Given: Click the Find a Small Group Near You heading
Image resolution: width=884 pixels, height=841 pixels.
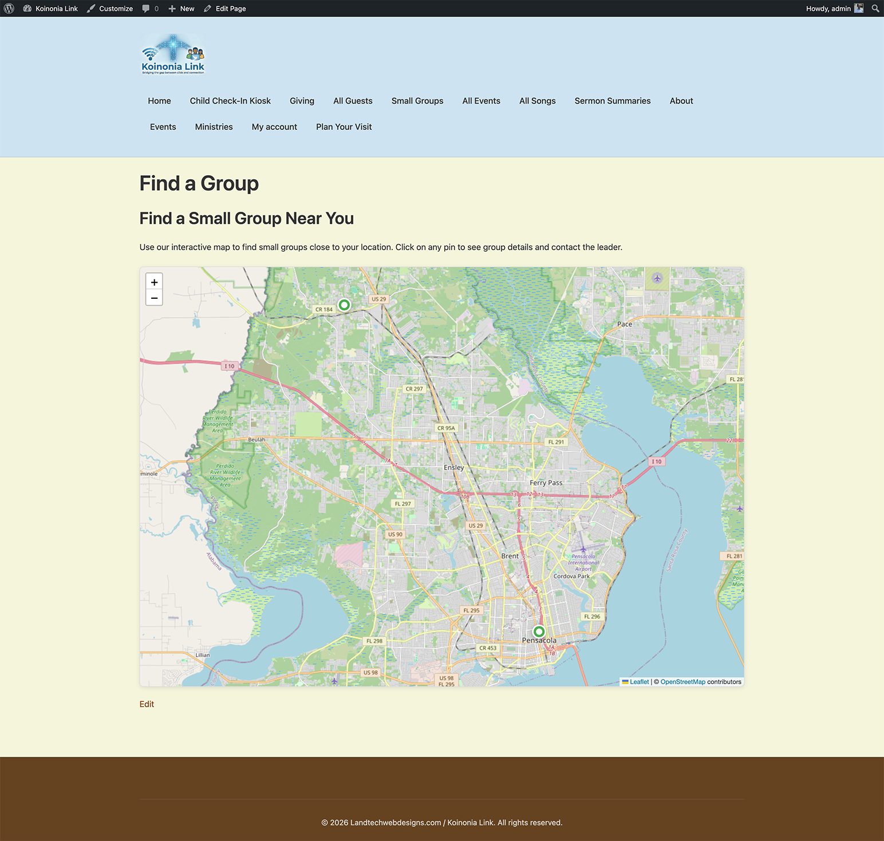Looking at the screenshot, I should coord(247,218).
